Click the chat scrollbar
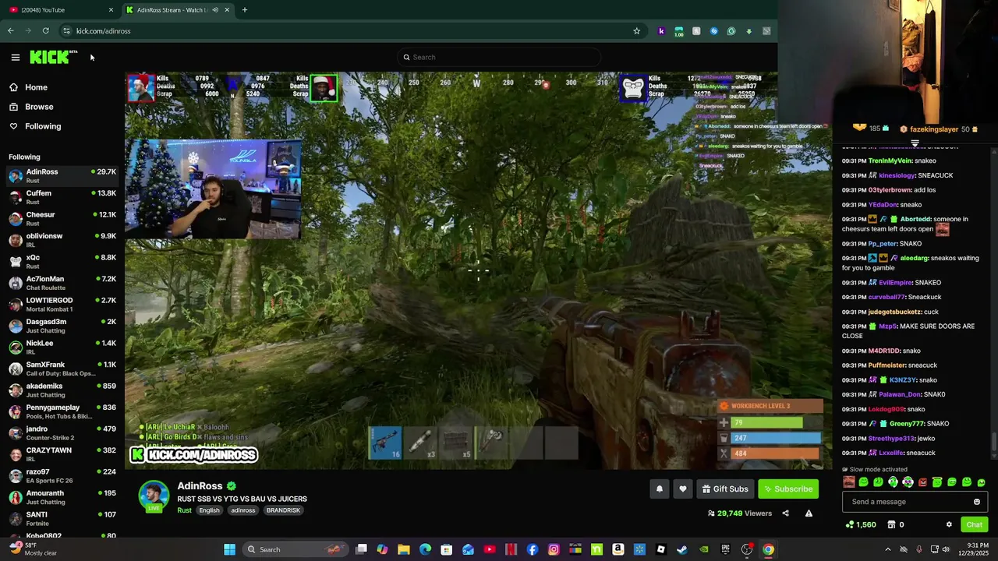998x561 pixels. [x=993, y=441]
